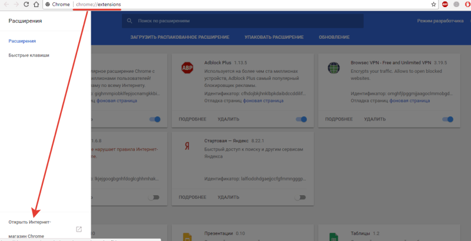
Task: Enable the Стартовая — Яндекс toggle
Action: (300, 198)
